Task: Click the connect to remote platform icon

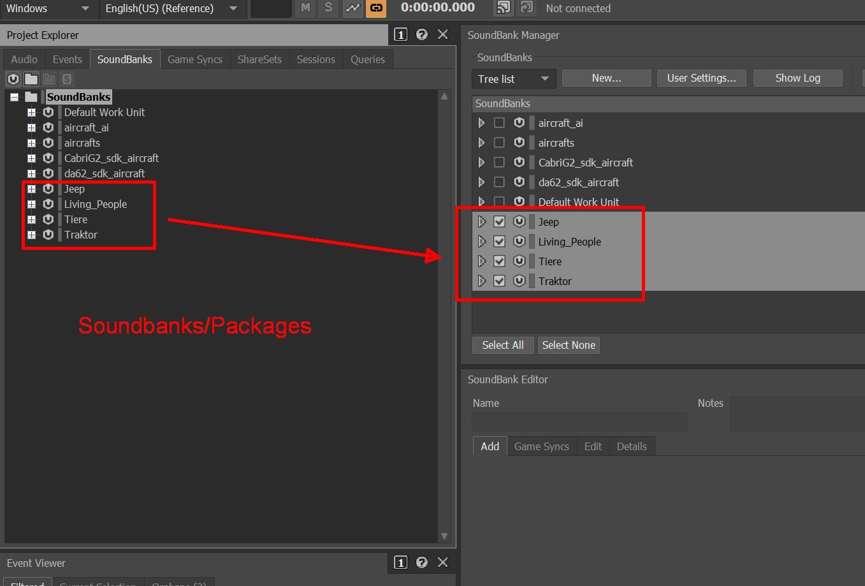Action: tap(504, 8)
